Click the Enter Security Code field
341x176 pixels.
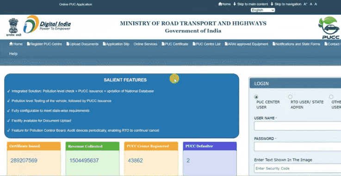(x=298, y=169)
